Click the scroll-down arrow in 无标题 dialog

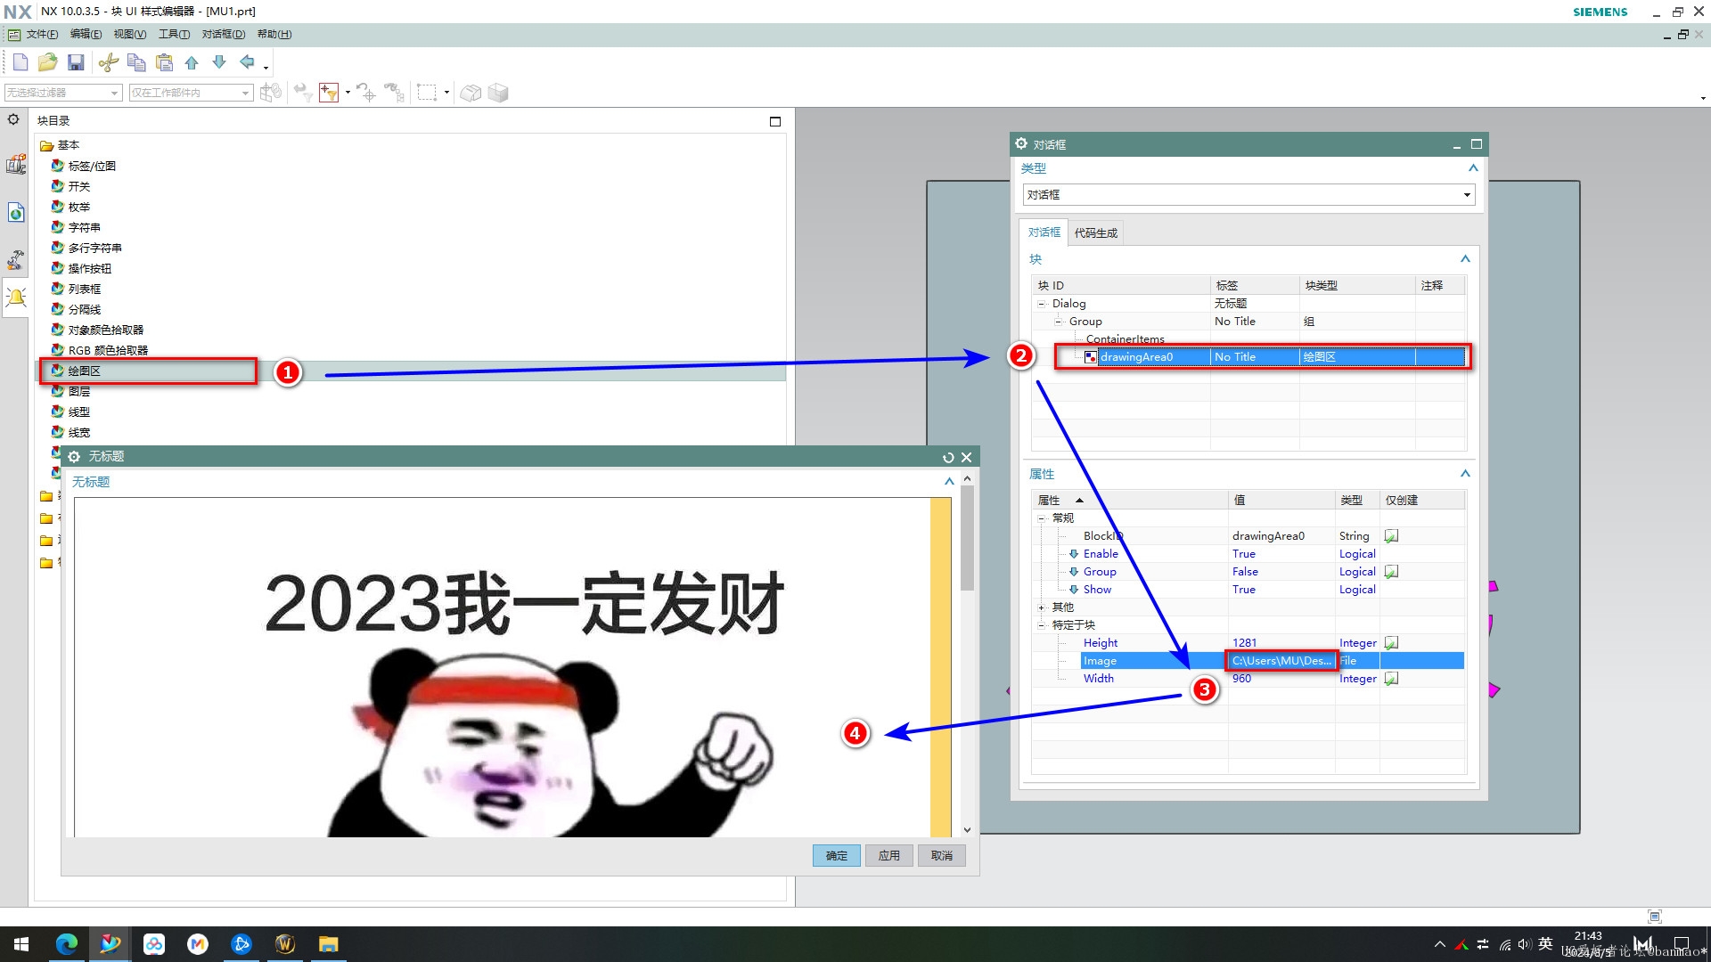[x=967, y=830]
